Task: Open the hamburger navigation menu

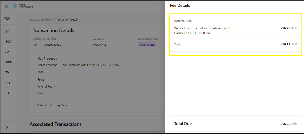Action: point(6,7)
